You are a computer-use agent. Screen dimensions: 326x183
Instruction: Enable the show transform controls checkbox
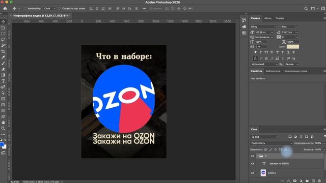pyautogui.click(x=59, y=9)
